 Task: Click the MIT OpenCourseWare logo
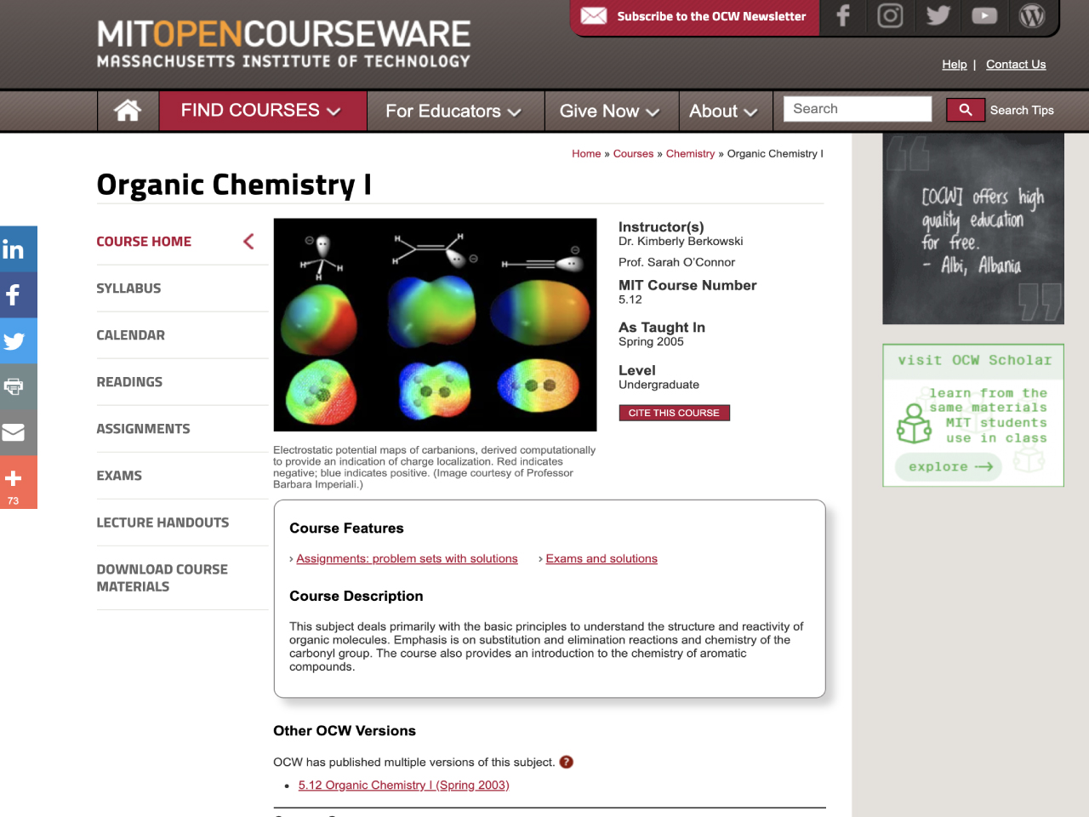point(283,44)
